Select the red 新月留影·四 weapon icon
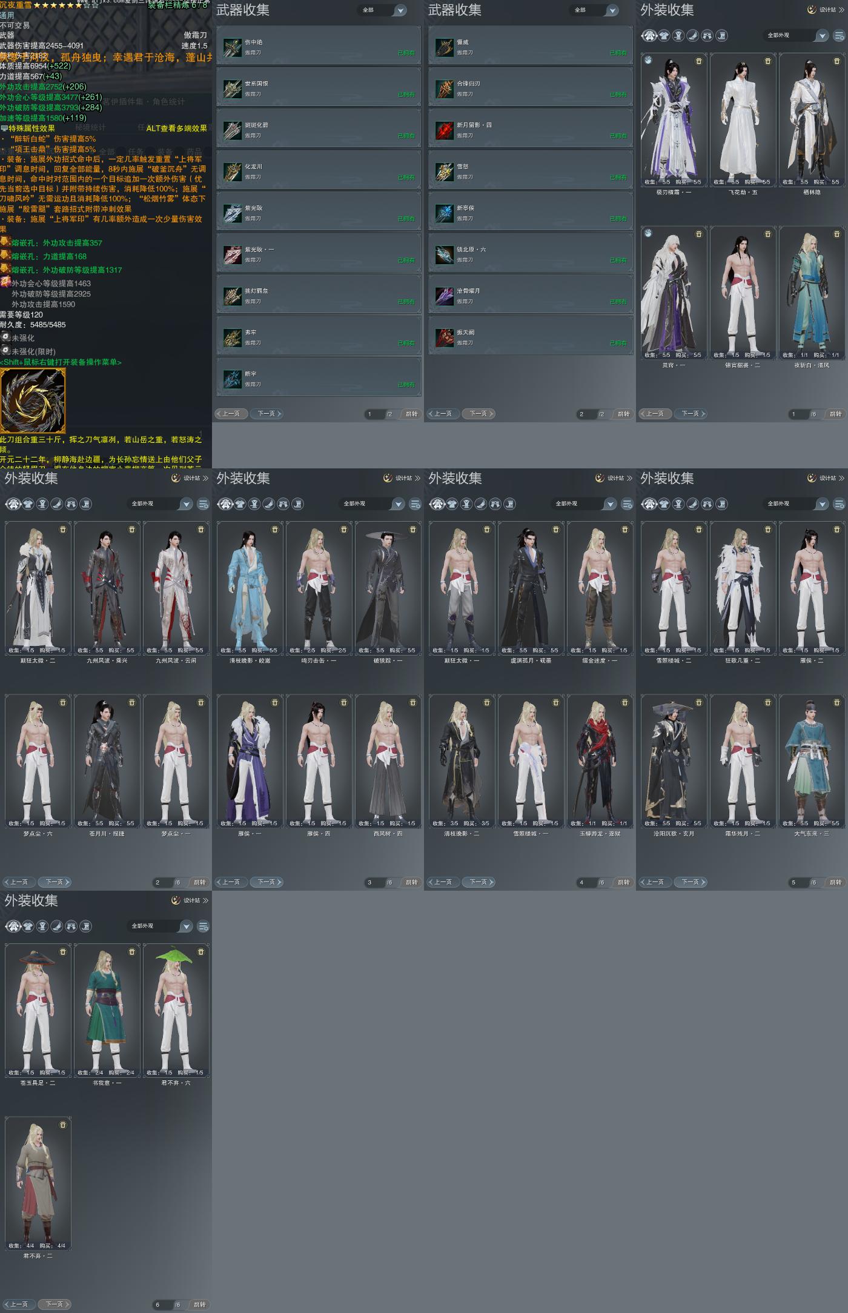The height and width of the screenshot is (1313, 848). pyautogui.click(x=445, y=130)
